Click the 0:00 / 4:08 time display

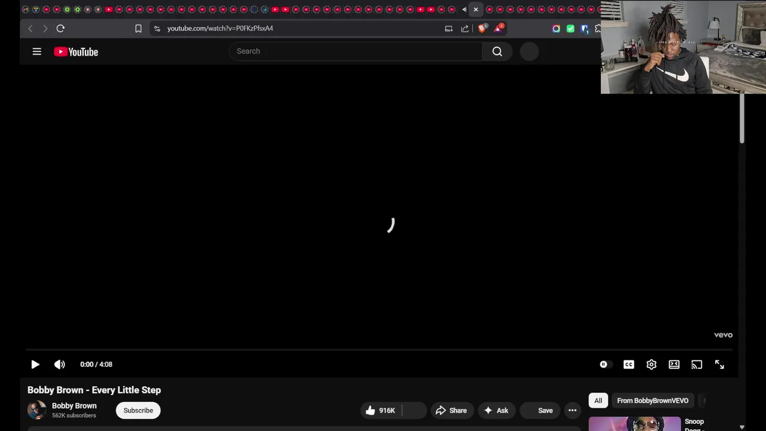coord(96,365)
